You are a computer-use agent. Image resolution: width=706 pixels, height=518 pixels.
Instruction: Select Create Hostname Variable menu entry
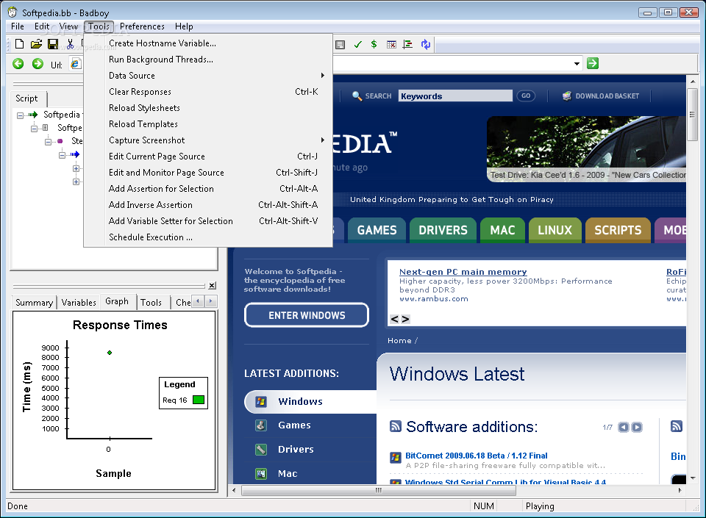208,43
